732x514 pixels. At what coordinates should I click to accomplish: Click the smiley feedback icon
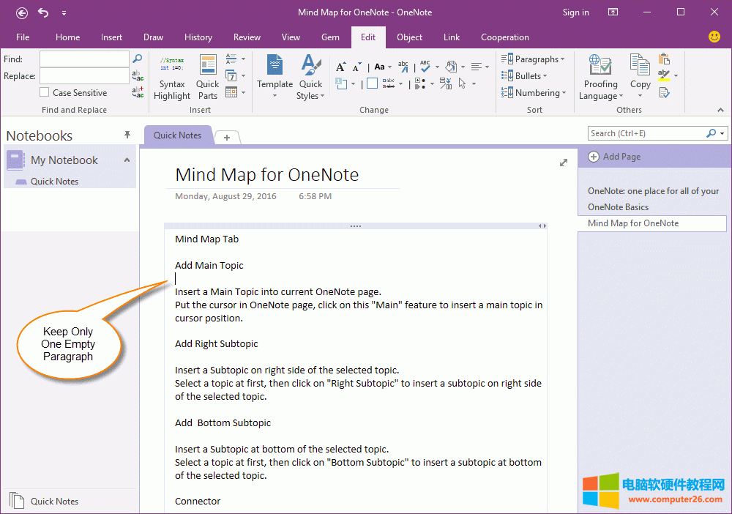point(714,37)
